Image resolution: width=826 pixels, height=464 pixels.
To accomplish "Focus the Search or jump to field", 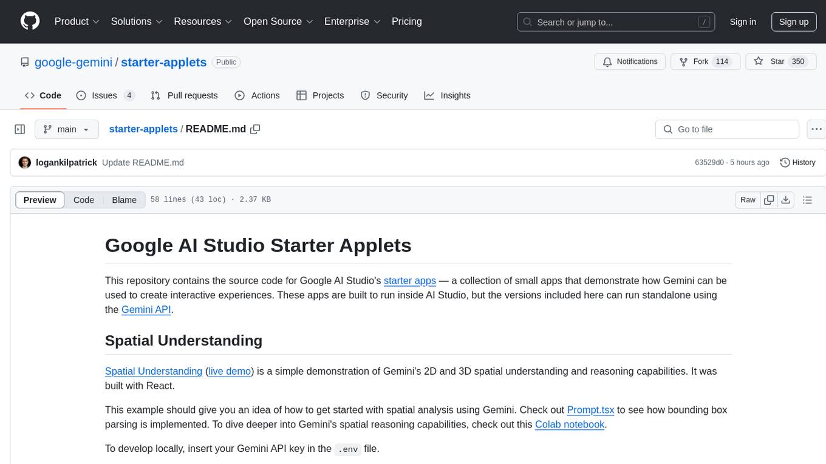I will 616,22.
